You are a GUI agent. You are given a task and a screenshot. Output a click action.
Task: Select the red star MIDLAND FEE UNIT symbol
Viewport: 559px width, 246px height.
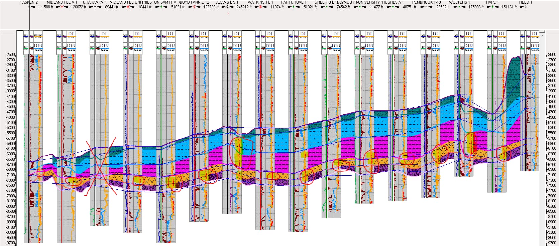point(128,7)
